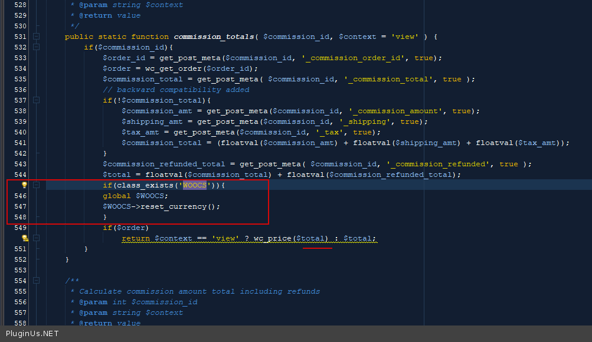Click line number 546 in the gutter
Viewport: 592px width, 342px height.
tap(20, 196)
